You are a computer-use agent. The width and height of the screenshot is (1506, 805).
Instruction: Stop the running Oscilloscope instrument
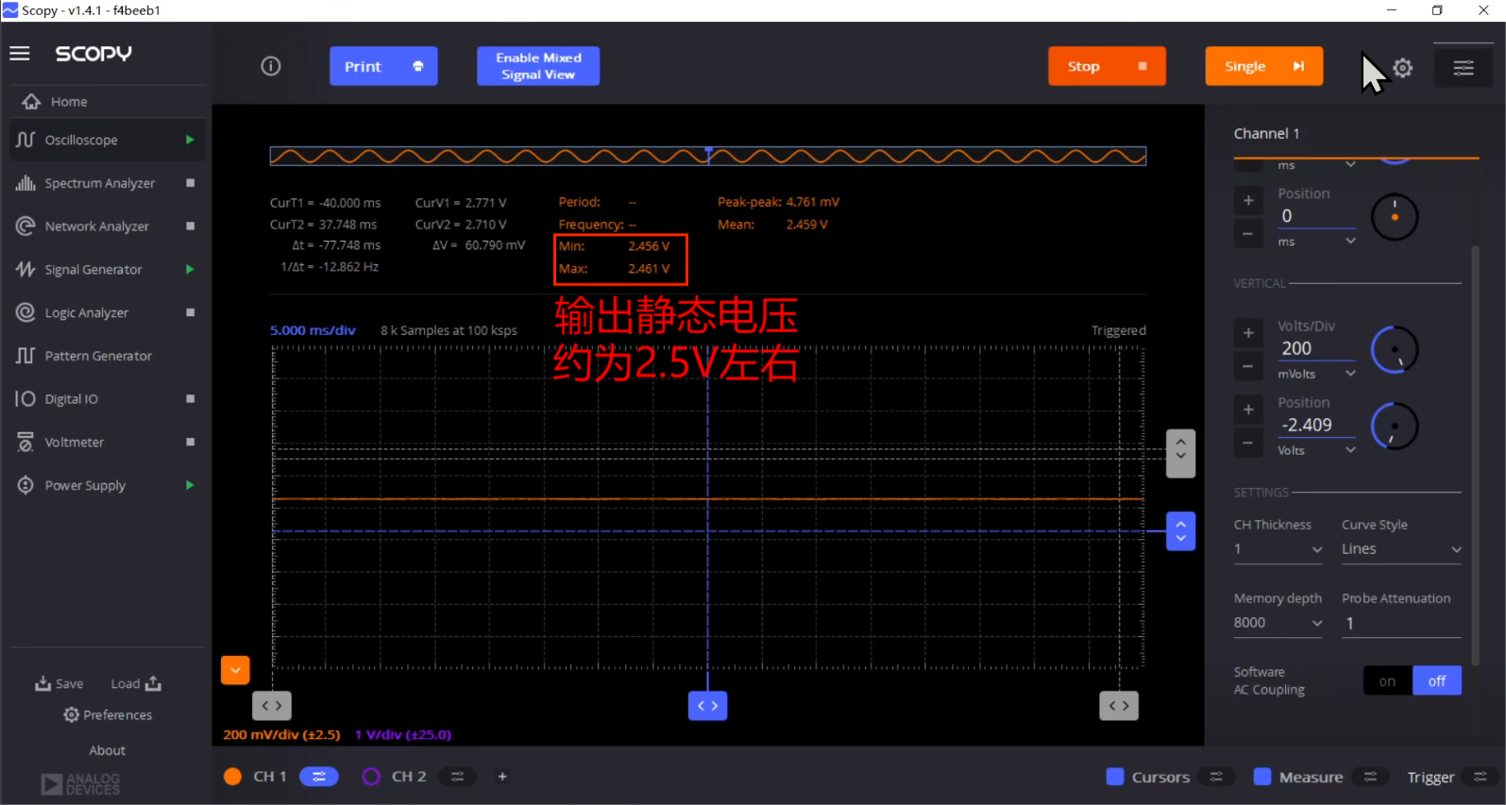point(190,140)
